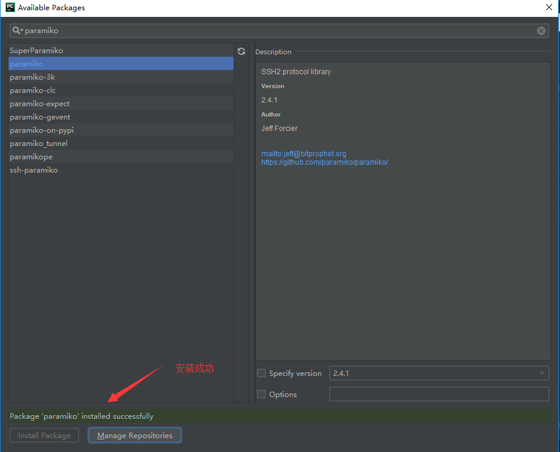The width and height of the screenshot is (560, 452).
Task: Click the Install Package button
Action: (44, 435)
